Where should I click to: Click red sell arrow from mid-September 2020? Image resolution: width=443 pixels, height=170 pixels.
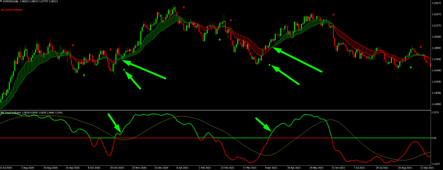click(x=73, y=45)
